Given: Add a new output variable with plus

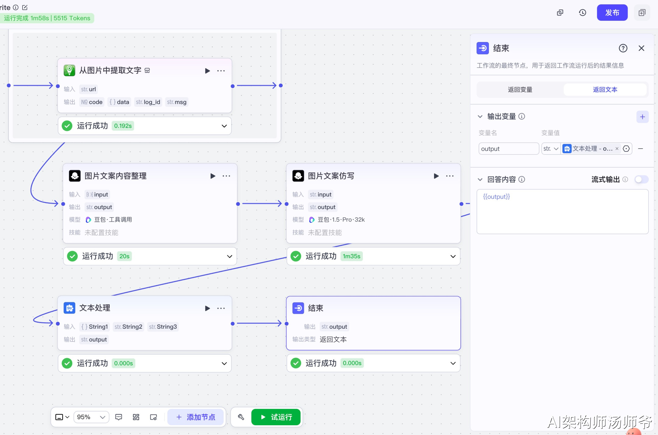Looking at the screenshot, I should point(642,117).
